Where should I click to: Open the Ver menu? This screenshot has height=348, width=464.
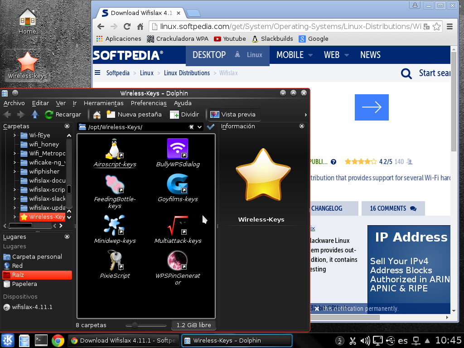tap(61, 103)
